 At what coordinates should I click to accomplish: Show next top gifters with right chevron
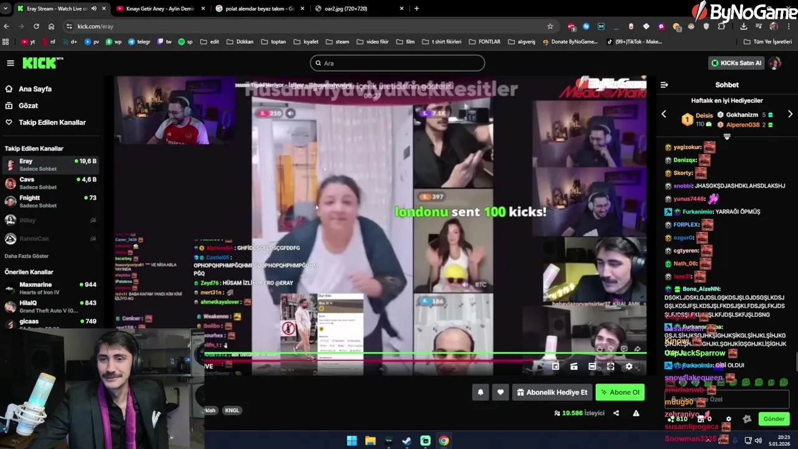[790, 114]
